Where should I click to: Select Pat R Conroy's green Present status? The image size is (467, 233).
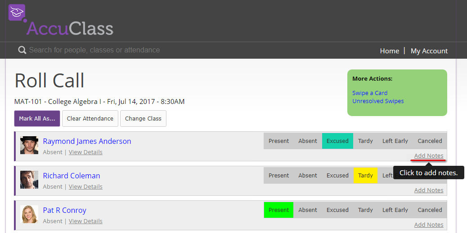(278, 210)
